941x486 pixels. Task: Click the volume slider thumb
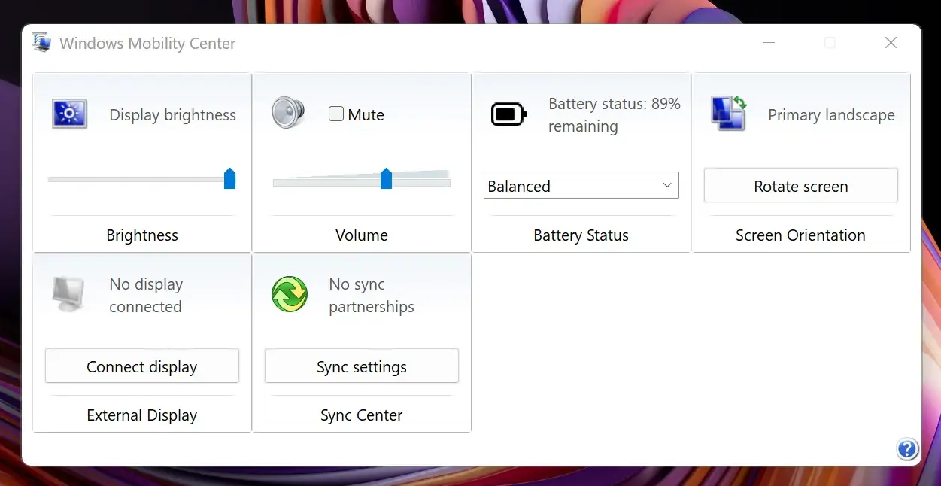tap(386, 178)
